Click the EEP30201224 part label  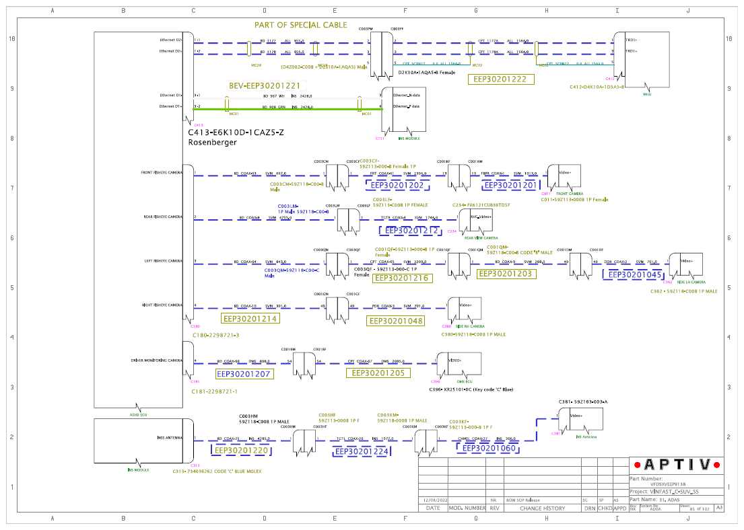pyautogui.click(x=362, y=452)
